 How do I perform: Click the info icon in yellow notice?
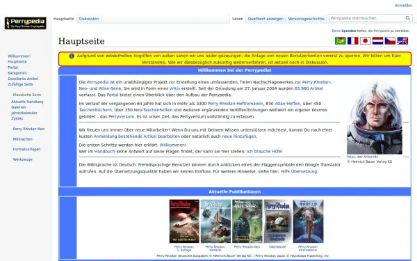(x=72, y=56)
